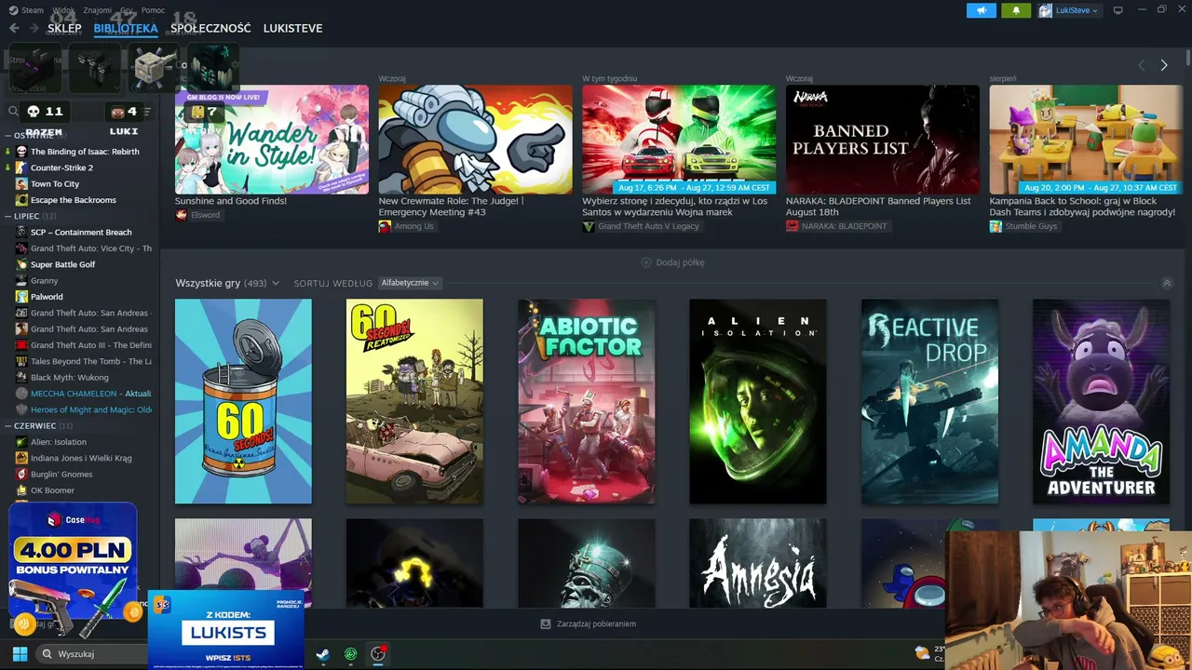Click the Palworld sidebar icon
1192x670 pixels.
[x=21, y=297]
